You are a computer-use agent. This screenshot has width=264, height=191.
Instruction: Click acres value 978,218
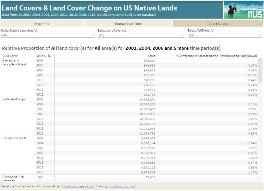point(150,80)
